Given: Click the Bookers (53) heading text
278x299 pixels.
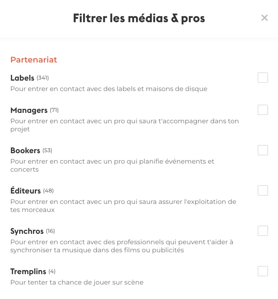Looking at the screenshot, I should (x=31, y=151).
